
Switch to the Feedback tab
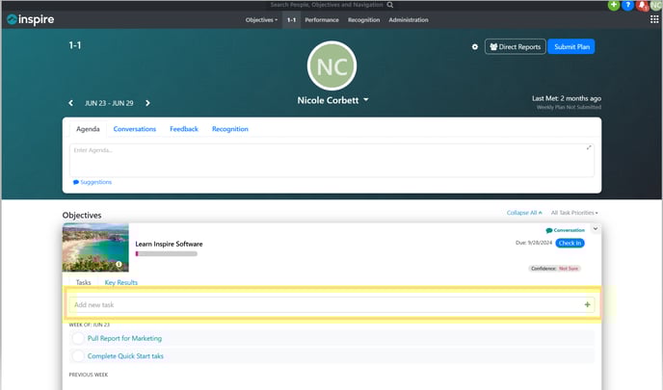tap(184, 129)
